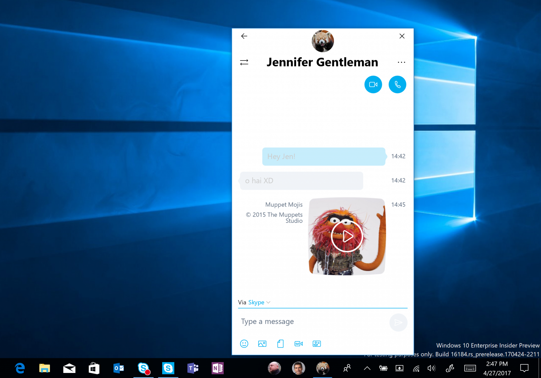
Task: Start a video call with Jennifer
Action: pyautogui.click(x=373, y=84)
